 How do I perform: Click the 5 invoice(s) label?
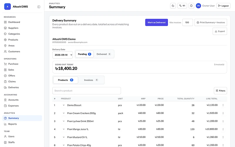point(219,64)
